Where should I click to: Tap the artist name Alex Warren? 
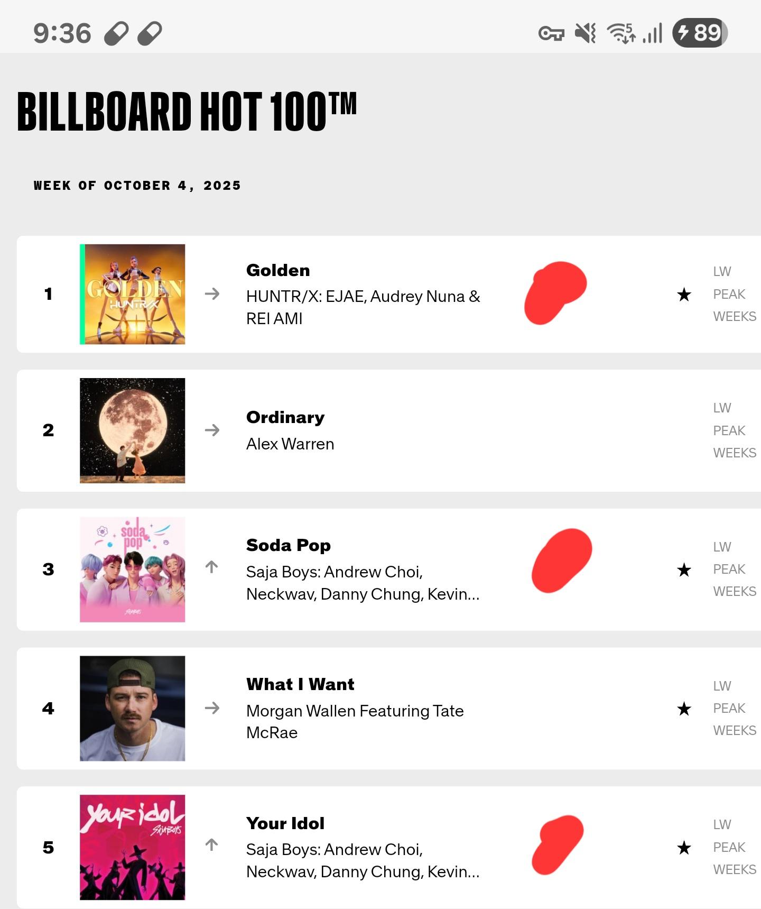tap(290, 444)
